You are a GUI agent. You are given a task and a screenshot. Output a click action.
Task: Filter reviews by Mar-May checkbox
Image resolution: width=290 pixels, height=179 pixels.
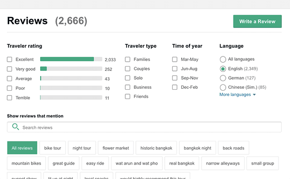(175, 59)
